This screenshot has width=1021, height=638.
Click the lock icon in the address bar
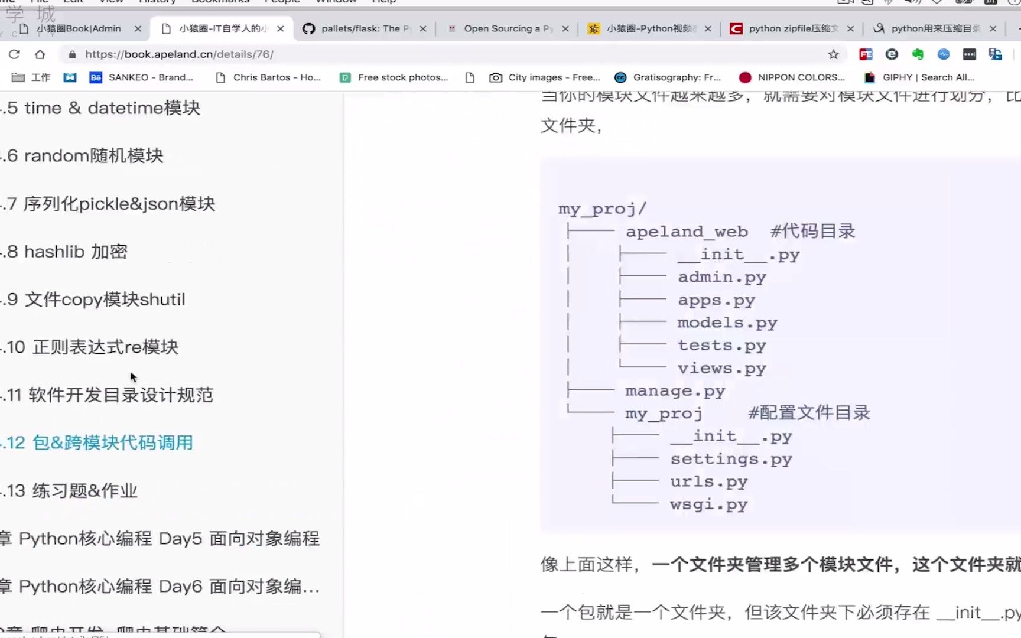coord(72,54)
